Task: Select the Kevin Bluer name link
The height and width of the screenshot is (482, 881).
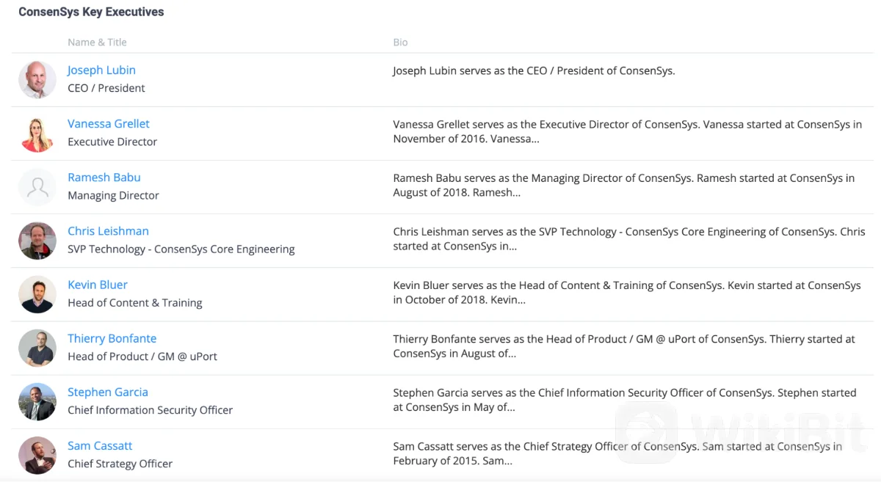Action: (98, 285)
